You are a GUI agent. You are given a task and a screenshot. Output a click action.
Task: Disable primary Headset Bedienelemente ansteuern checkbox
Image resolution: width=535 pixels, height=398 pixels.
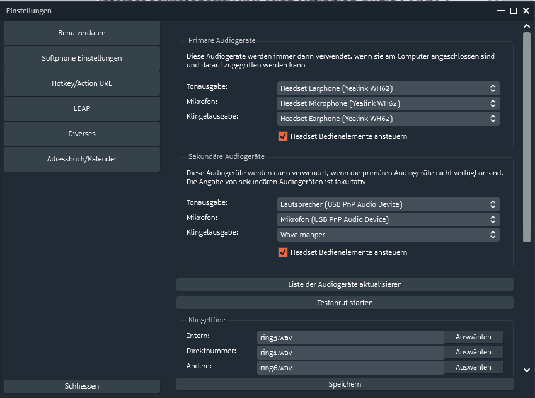(282, 136)
